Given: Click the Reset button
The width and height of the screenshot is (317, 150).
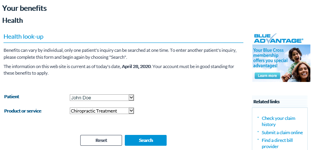Looking at the screenshot, I should [101, 140].
